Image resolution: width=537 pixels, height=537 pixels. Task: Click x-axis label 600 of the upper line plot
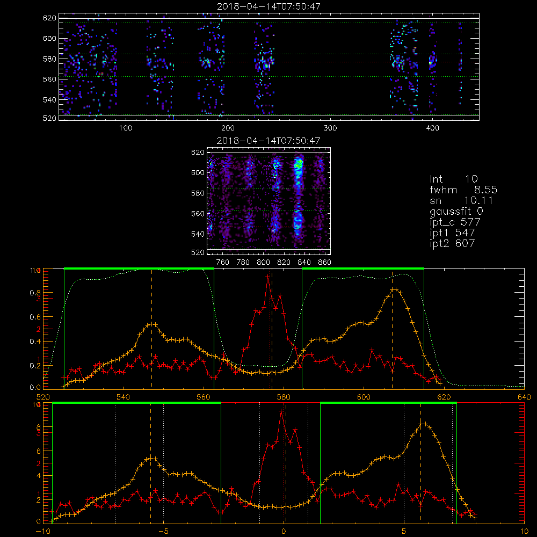tap(364, 397)
